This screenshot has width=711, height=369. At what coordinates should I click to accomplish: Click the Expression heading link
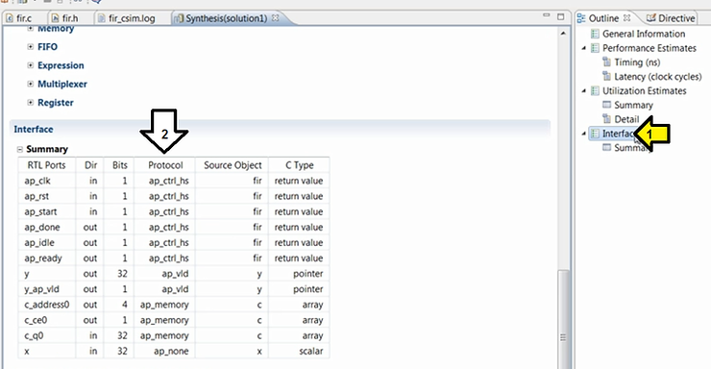point(61,65)
